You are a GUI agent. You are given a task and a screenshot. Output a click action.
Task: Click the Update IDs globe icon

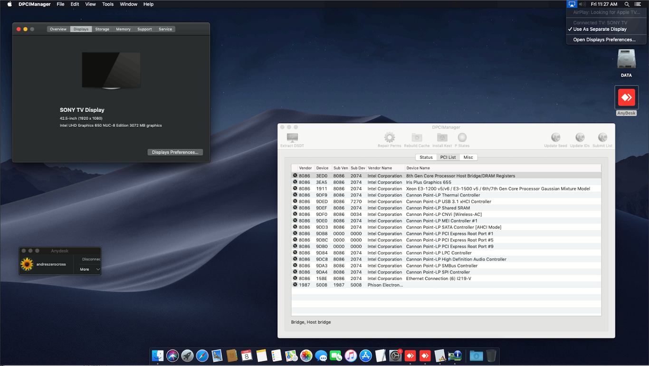point(580,138)
